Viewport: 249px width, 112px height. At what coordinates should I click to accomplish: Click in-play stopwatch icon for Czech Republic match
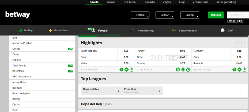click(131, 69)
